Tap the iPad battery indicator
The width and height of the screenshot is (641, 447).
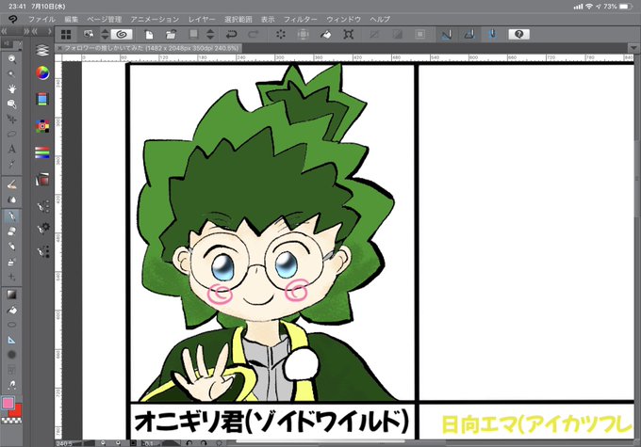tap(626, 7)
